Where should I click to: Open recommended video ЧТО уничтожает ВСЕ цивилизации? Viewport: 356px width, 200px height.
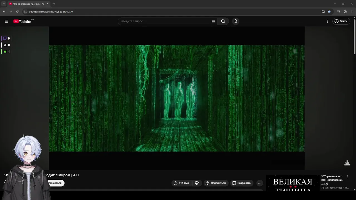tap(332, 178)
